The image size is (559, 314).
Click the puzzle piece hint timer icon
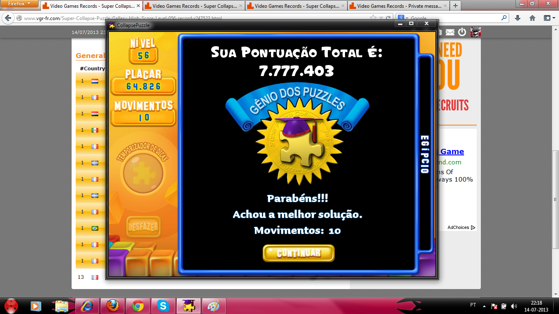(x=143, y=173)
